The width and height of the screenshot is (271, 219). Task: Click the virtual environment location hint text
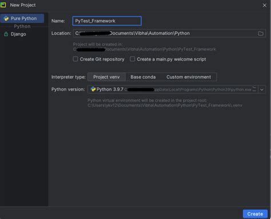165,103
